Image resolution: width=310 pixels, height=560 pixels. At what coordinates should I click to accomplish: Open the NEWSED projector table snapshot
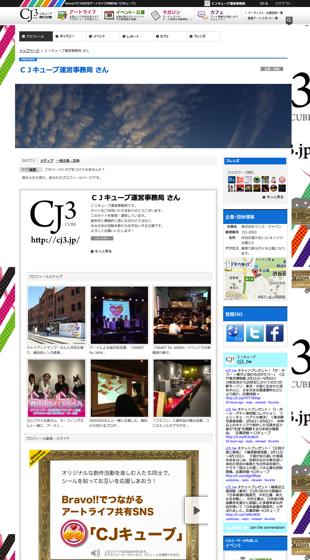point(119,388)
